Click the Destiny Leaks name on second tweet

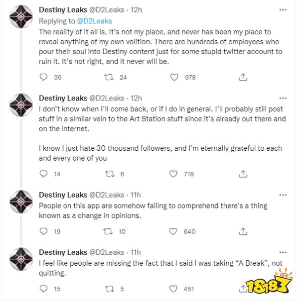tap(62, 98)
